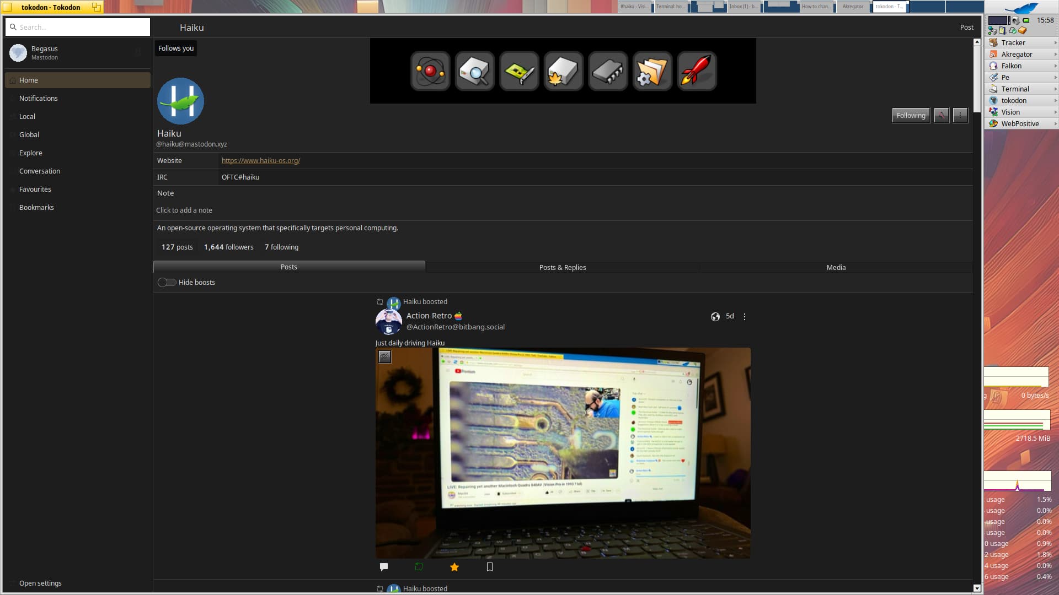Expand the Tracker entry in Deskbar
Viewport: 1059px width, 595px height.
pos(1055,42)
